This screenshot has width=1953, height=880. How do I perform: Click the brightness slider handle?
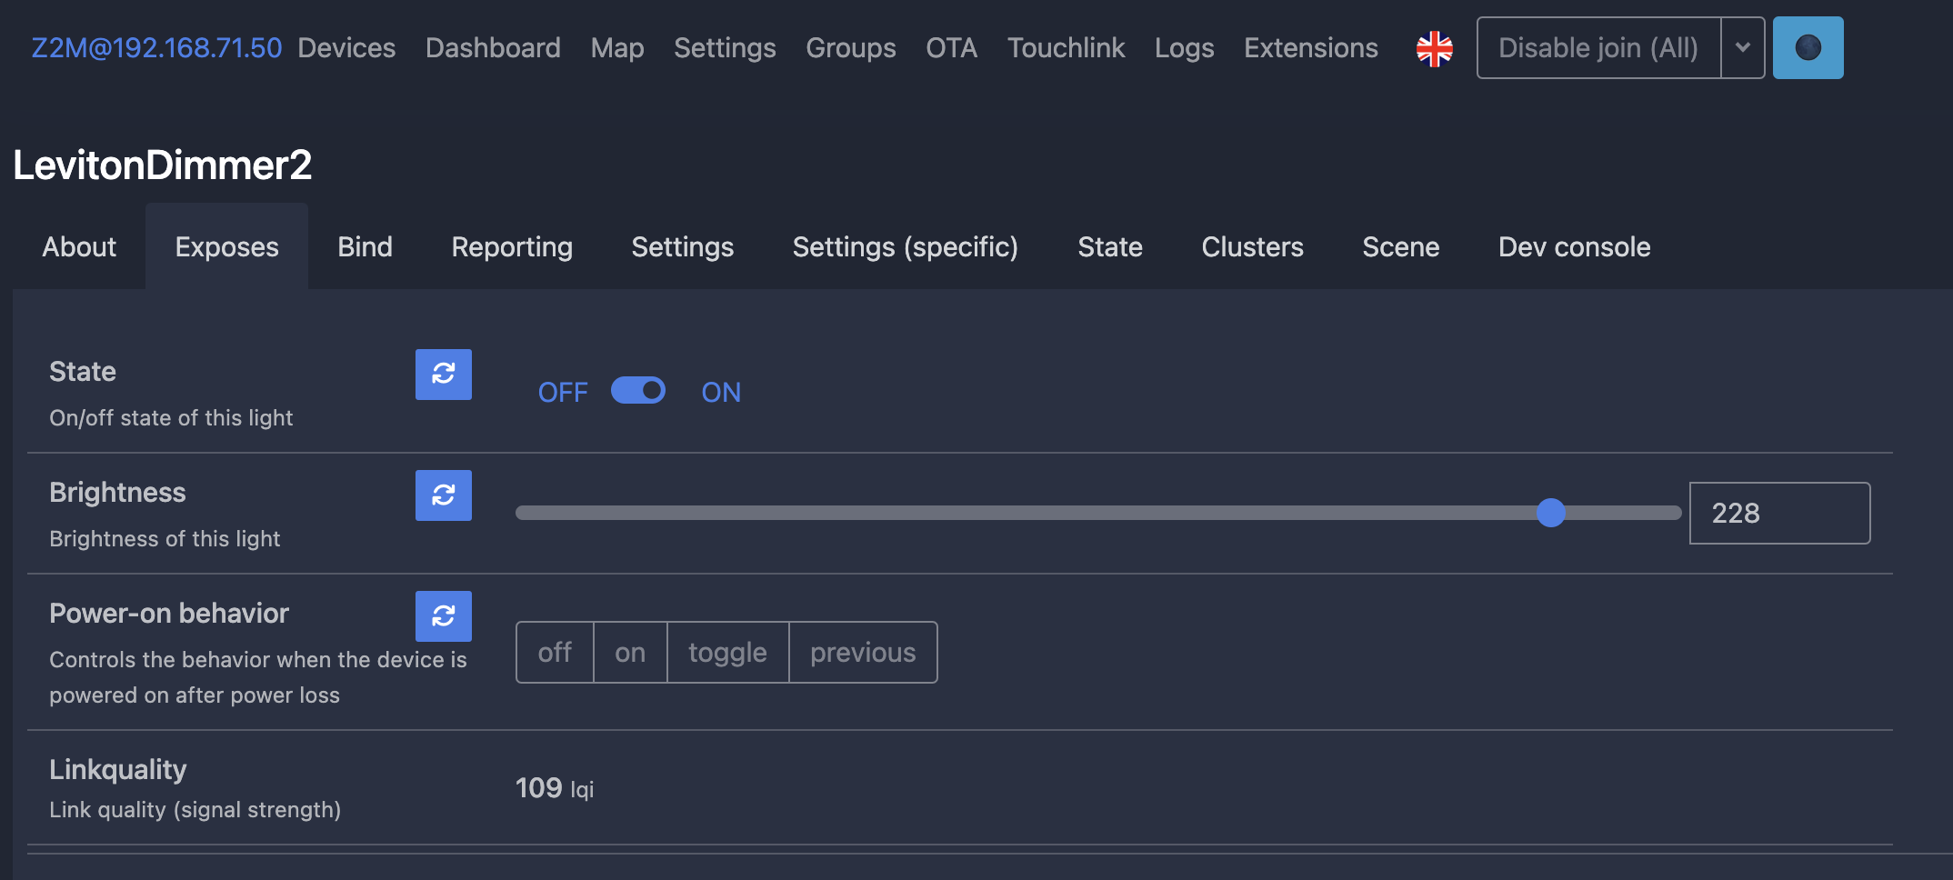(1550, 513)
